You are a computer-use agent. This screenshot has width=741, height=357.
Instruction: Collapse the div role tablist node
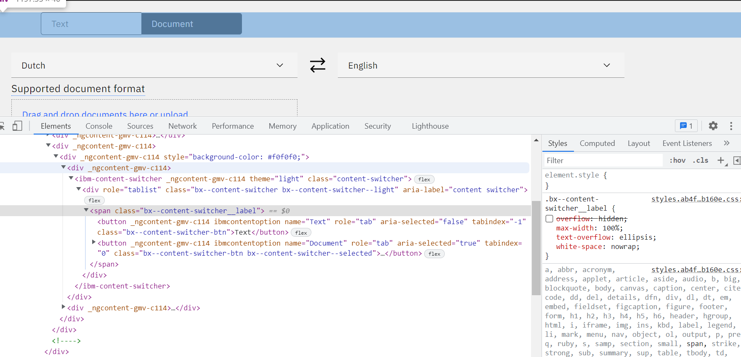click(x=78, y=189)
